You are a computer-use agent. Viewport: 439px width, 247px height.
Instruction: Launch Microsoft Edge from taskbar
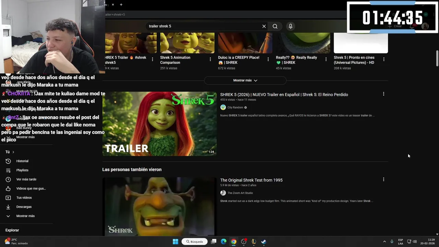[224, 242]
